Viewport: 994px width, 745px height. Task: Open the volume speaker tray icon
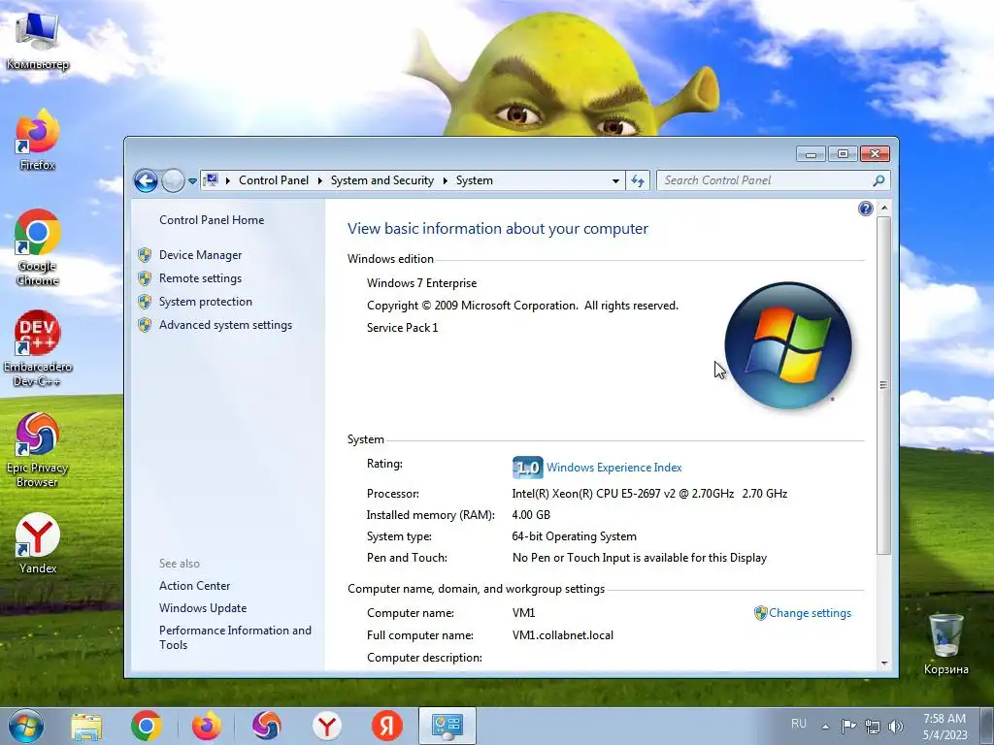(x=896, y=727)
